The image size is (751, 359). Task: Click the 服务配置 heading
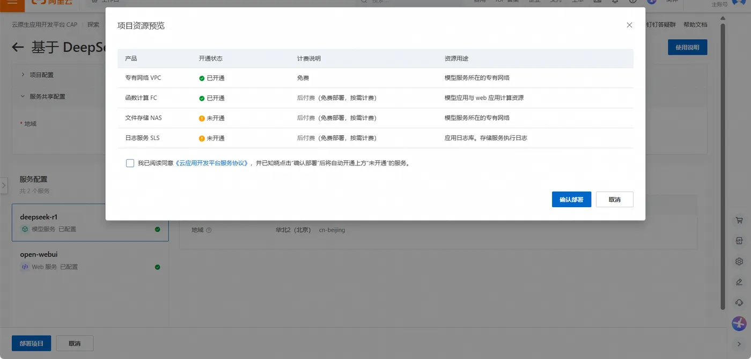34,179
